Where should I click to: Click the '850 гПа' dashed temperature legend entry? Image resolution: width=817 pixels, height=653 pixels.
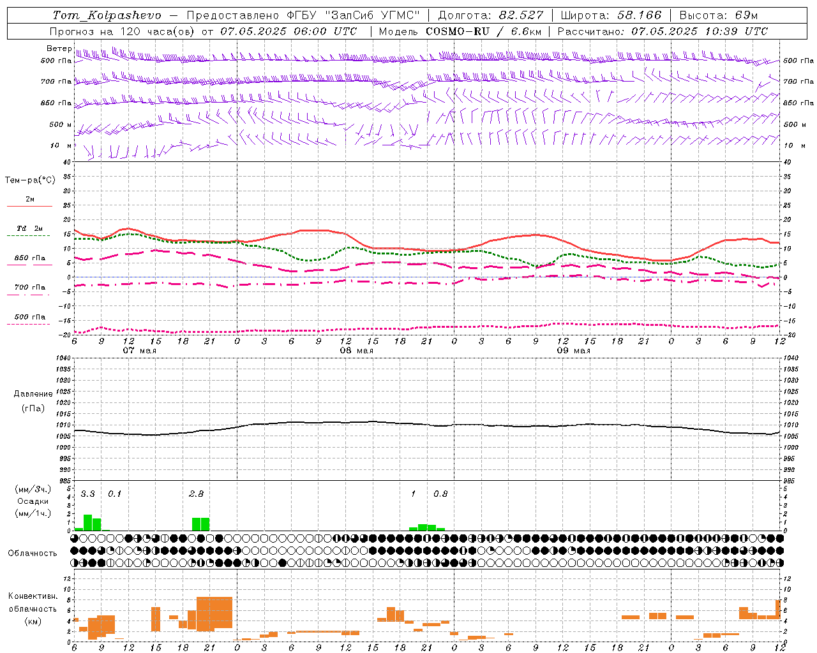(29, 258)
